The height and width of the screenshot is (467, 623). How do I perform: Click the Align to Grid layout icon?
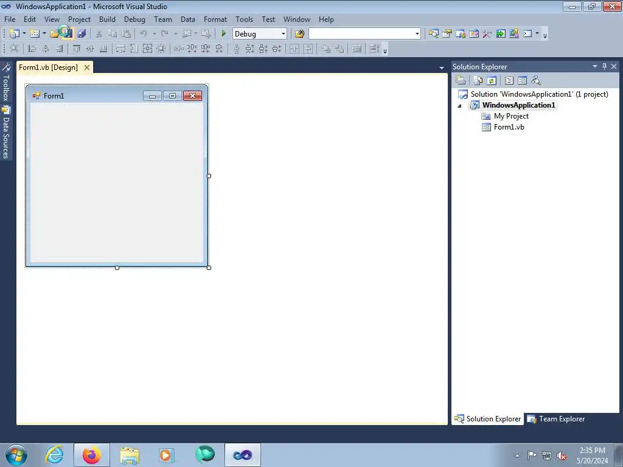[x=15, y=49]
